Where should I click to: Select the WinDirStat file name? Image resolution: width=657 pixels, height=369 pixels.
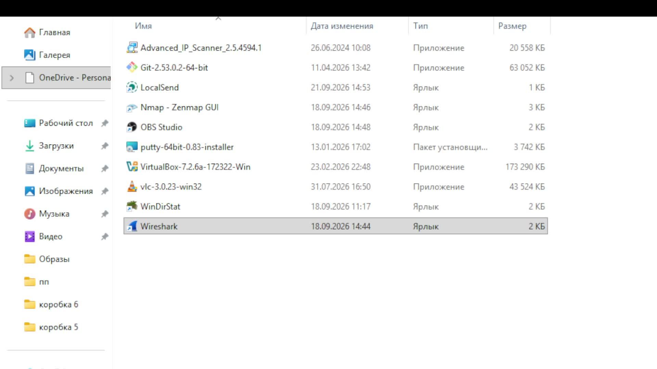click(160, 206)
